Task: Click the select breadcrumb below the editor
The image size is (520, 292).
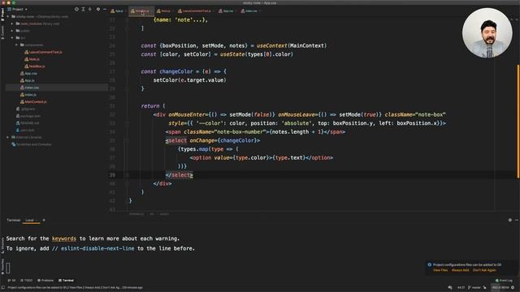Action: [x=164, y=214]
